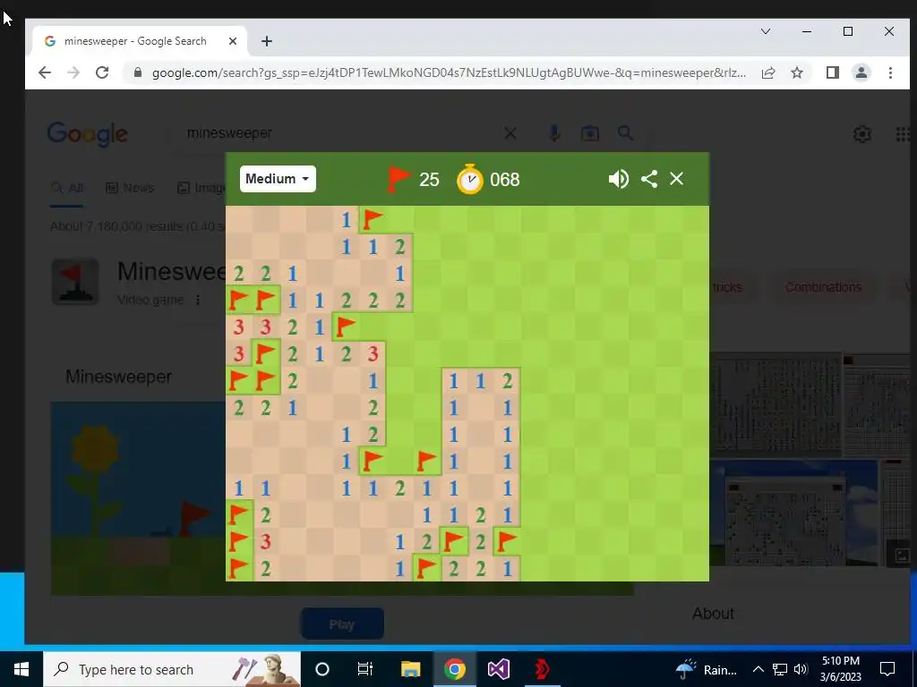The width and height of the screenshot is (917, 687).
Task: Click the minesweeper search input box
Action: coord(339,133)
